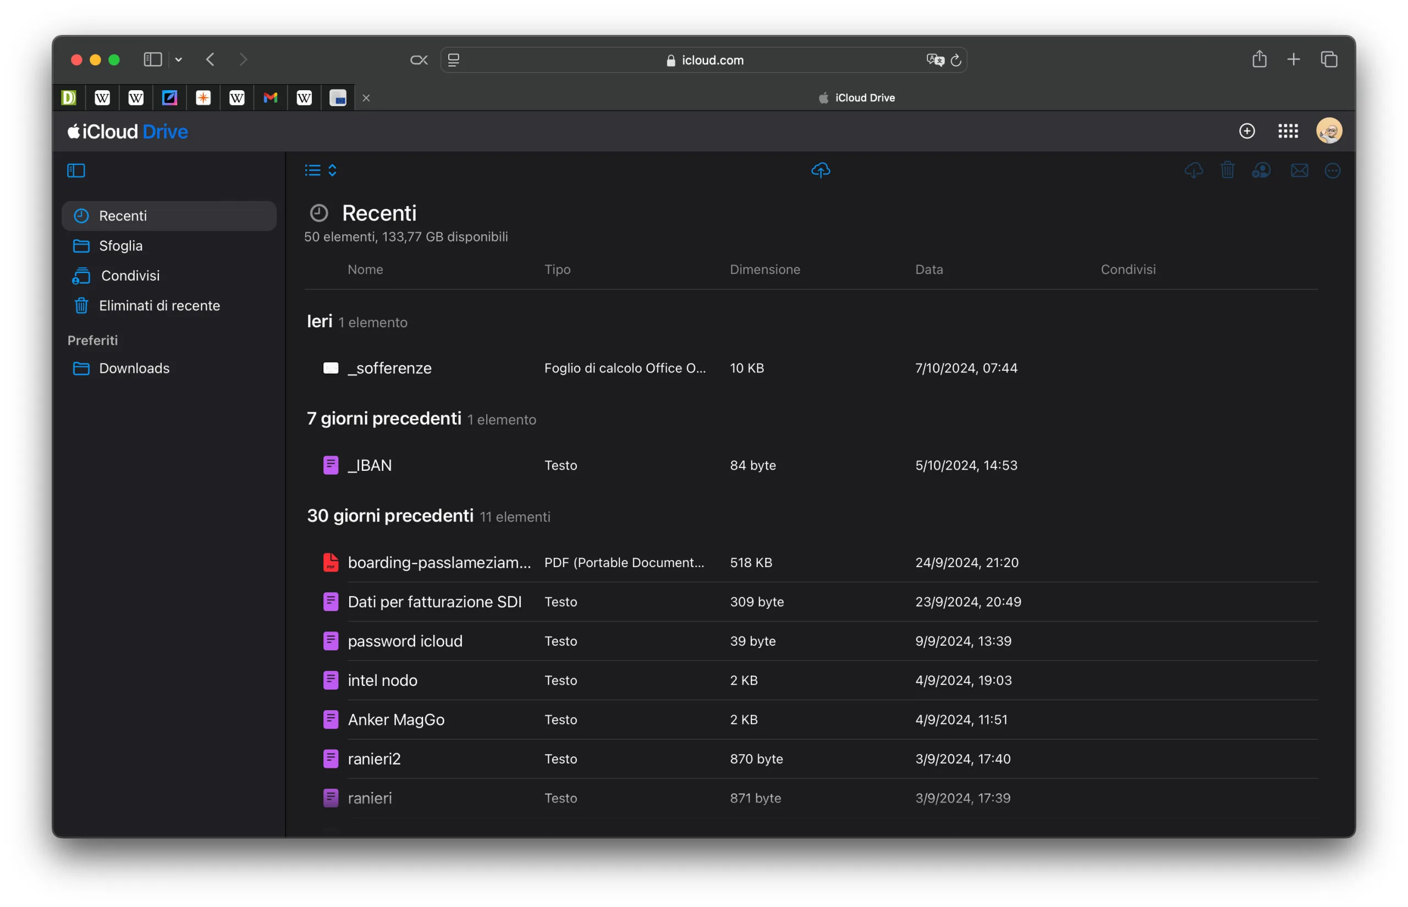Click the download from cloud icon
The height and width of the screenshot is (907, 1408).
point(1193,171)
